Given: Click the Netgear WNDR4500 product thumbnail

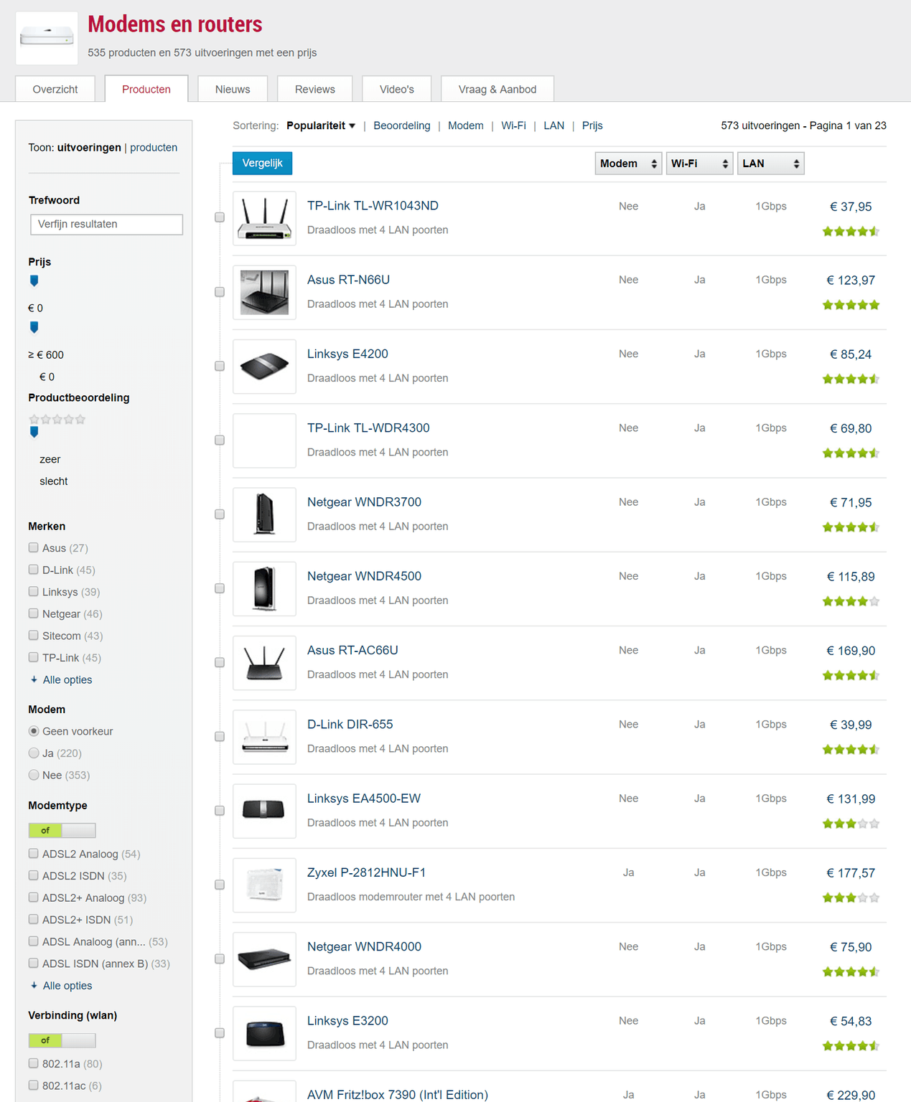Looking at the screenshot, I should click(264, 589).
